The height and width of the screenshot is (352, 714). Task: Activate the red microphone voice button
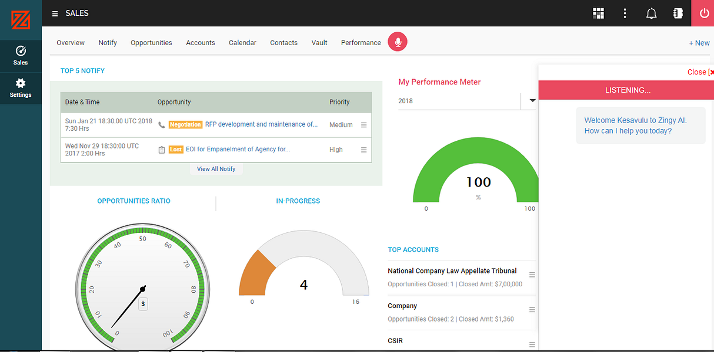[x=398, y=42]
